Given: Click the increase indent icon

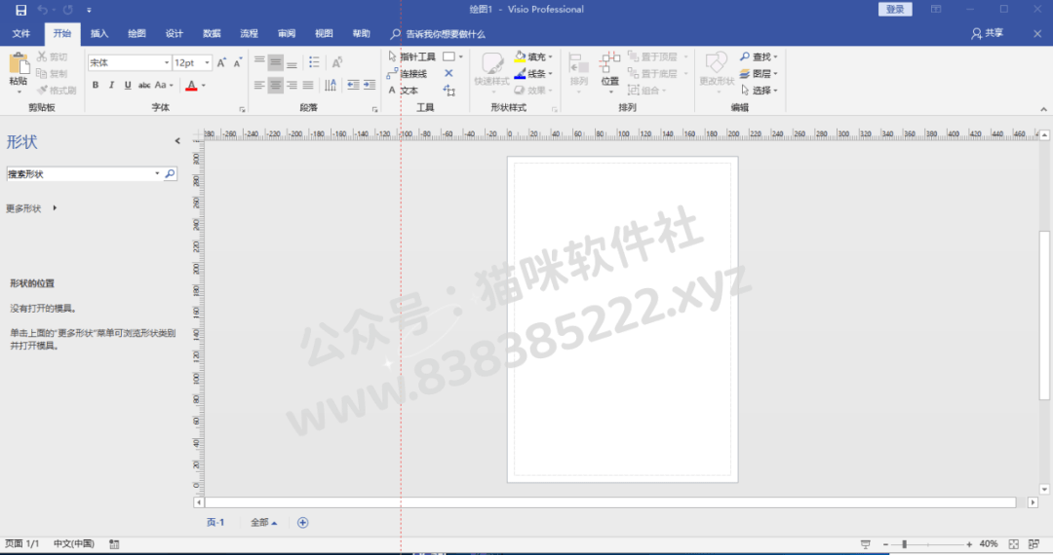Looking at the screenshot, I should (x=370, y=85).
